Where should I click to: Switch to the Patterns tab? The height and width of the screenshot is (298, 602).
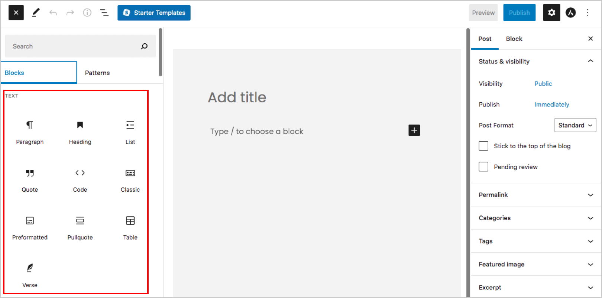97,73
